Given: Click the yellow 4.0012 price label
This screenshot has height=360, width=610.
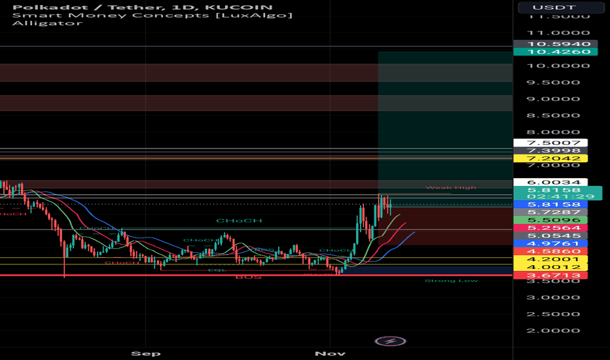Looking at the screenshot, I should point(550,267).
